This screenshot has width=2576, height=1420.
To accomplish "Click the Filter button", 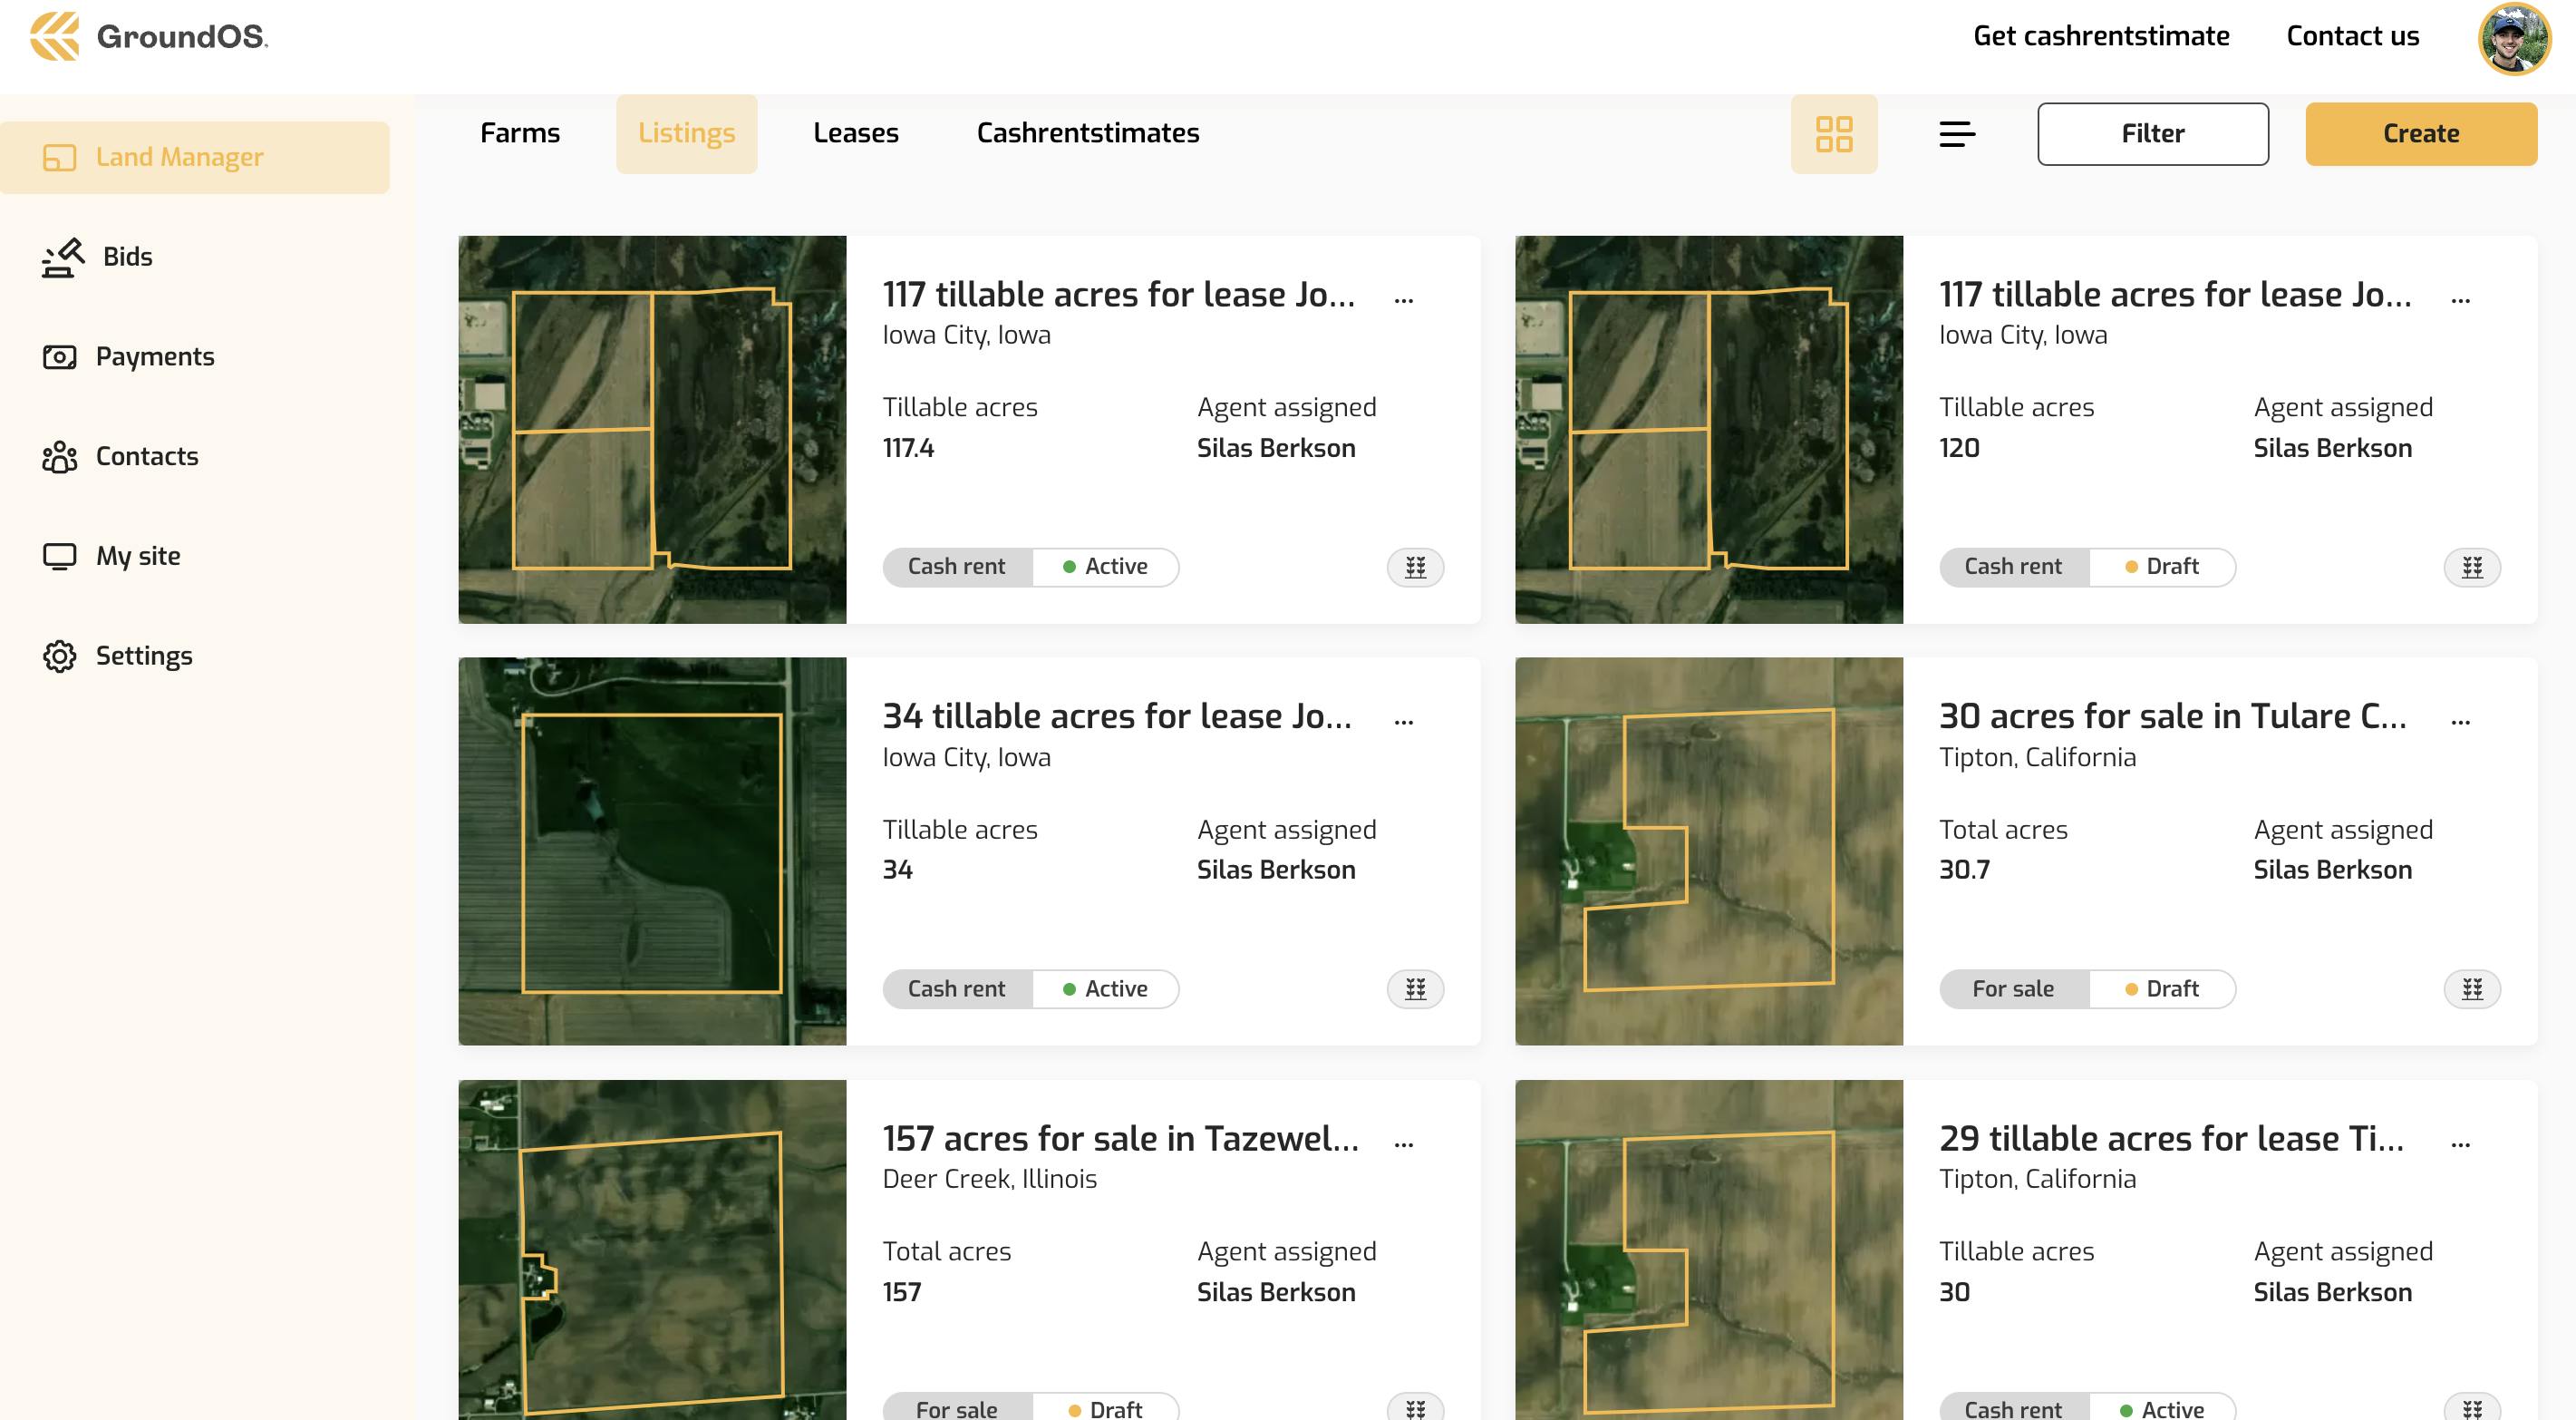I will coord(2153,133).
